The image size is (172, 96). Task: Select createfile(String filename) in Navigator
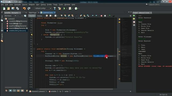pos(18,21)
